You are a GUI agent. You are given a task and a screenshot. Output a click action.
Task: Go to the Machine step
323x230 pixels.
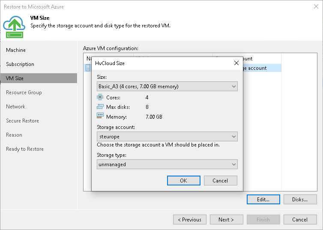coord(16,50)
